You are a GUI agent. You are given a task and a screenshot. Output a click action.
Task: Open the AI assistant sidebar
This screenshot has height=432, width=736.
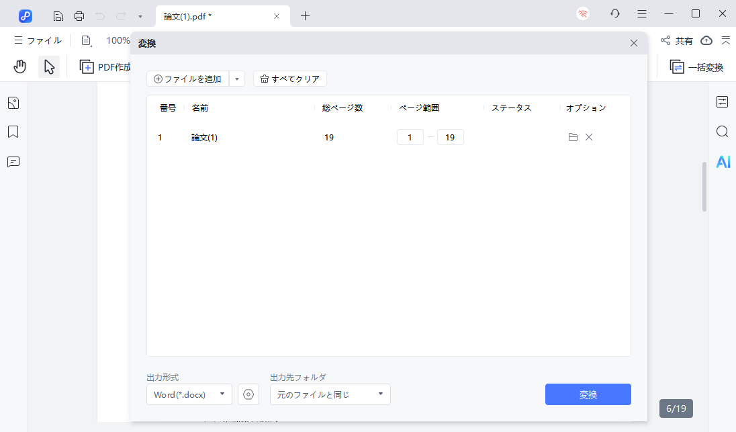722,161
